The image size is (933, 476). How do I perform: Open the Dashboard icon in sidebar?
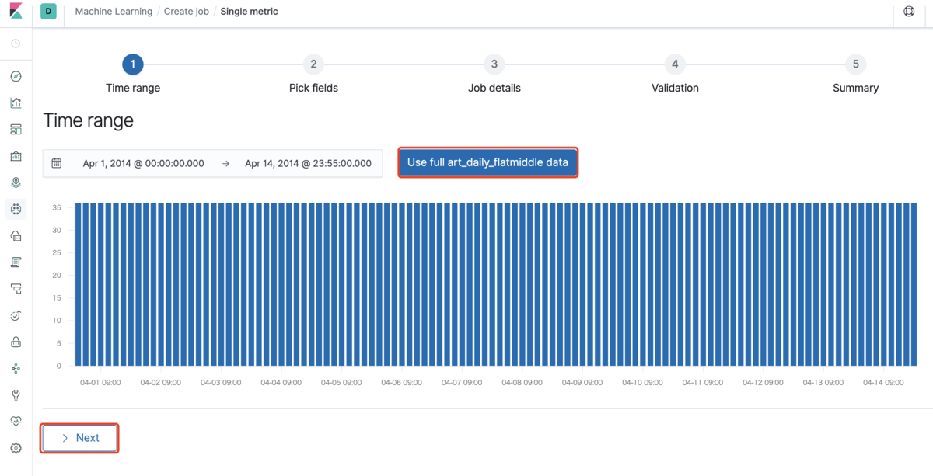[16, 129]
